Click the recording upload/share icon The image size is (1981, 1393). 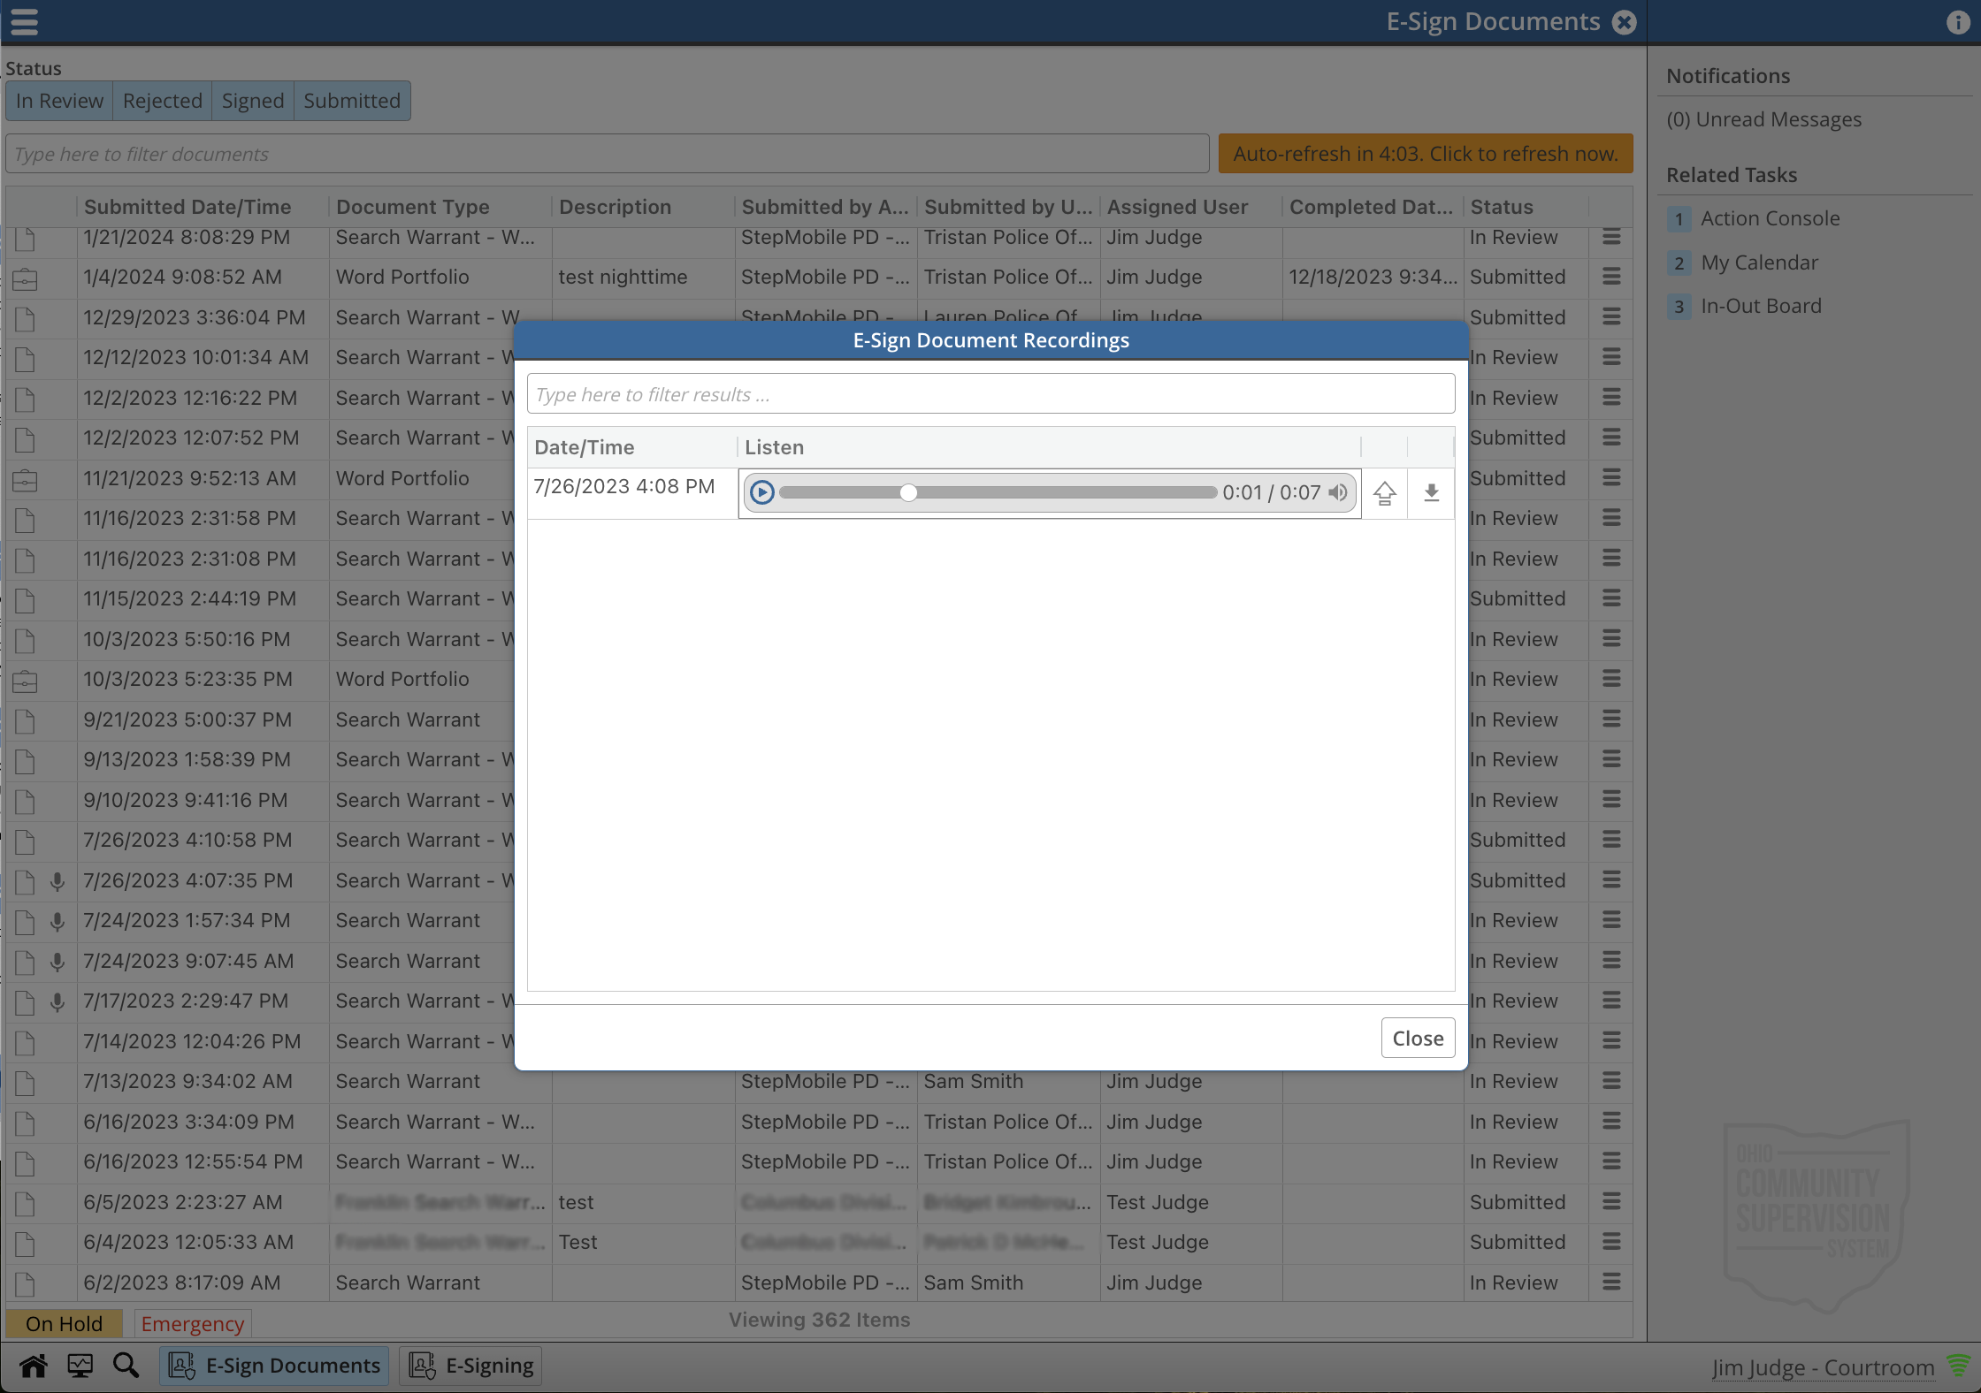(1385, 492)
